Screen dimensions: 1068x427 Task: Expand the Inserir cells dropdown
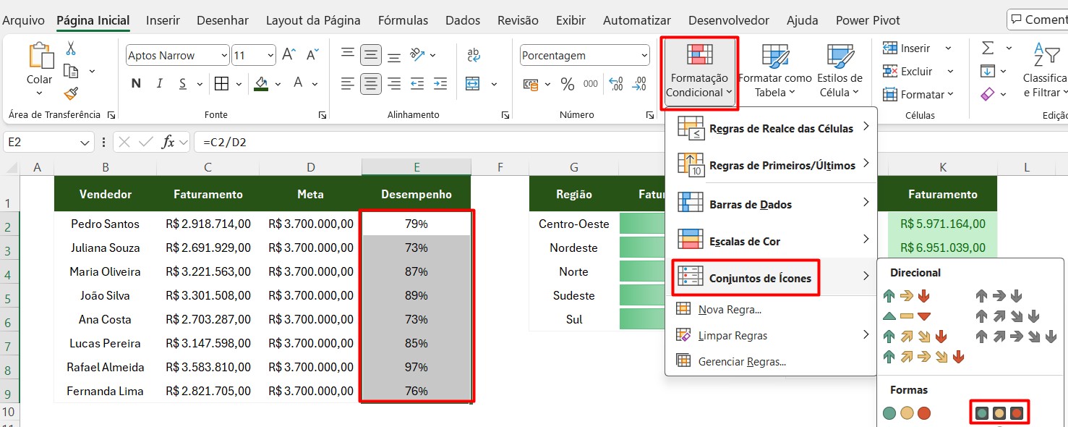pyautogui.click(x=949, y=48)
